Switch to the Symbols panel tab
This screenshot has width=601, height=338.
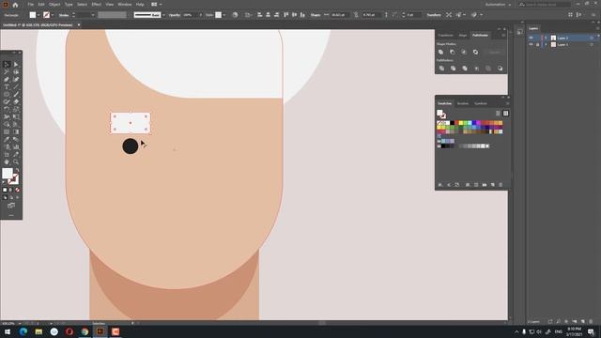(x=481, y=103)
